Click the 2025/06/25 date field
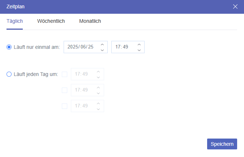 point(81,47)
